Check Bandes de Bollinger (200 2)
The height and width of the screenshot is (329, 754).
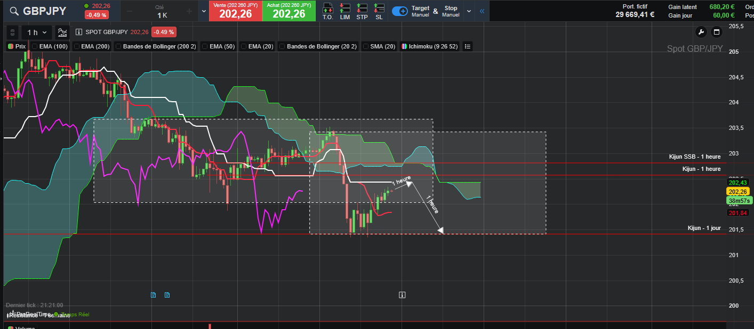[118, 46]
